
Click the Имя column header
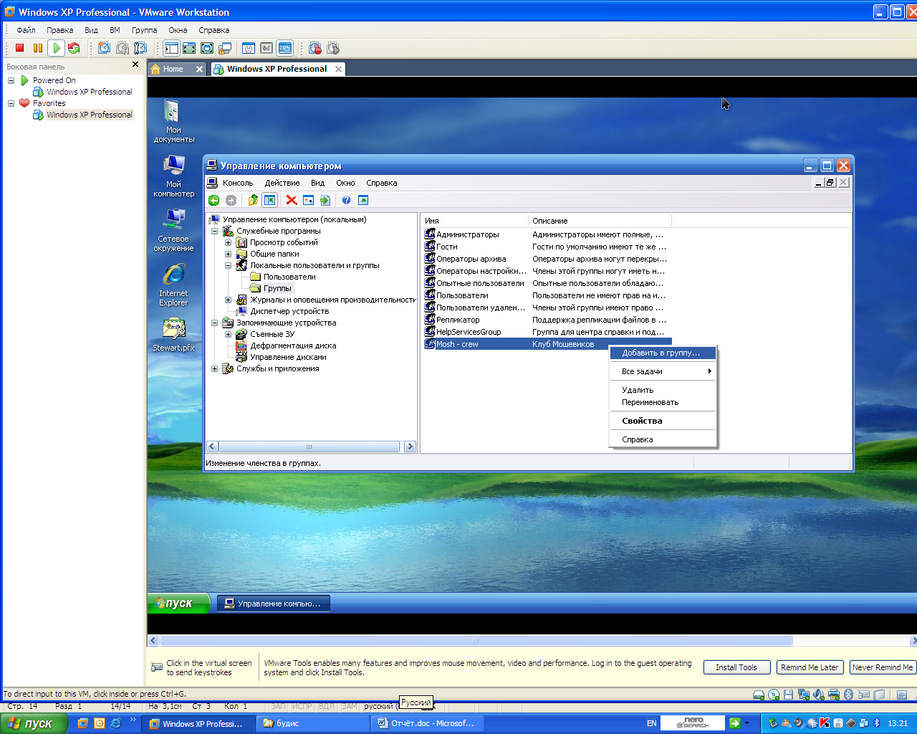474,221
